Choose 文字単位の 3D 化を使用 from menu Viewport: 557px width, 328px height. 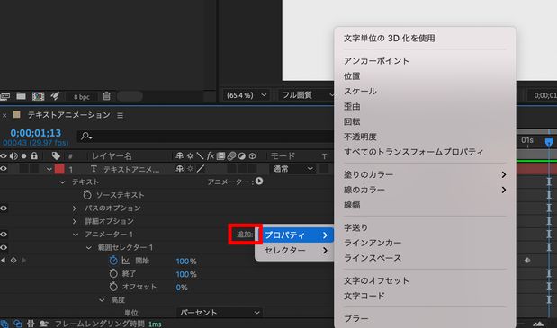(x=389, y=39)
